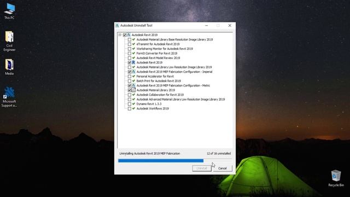The width and height of the screenshot is (350, 197).
Task: Click green checkmark beside Dynamo Revit 1.3.3
Action: 133,104
